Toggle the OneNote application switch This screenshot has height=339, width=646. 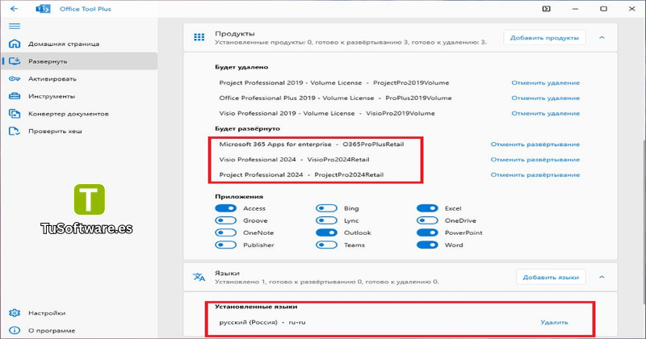tap(226, 232)
